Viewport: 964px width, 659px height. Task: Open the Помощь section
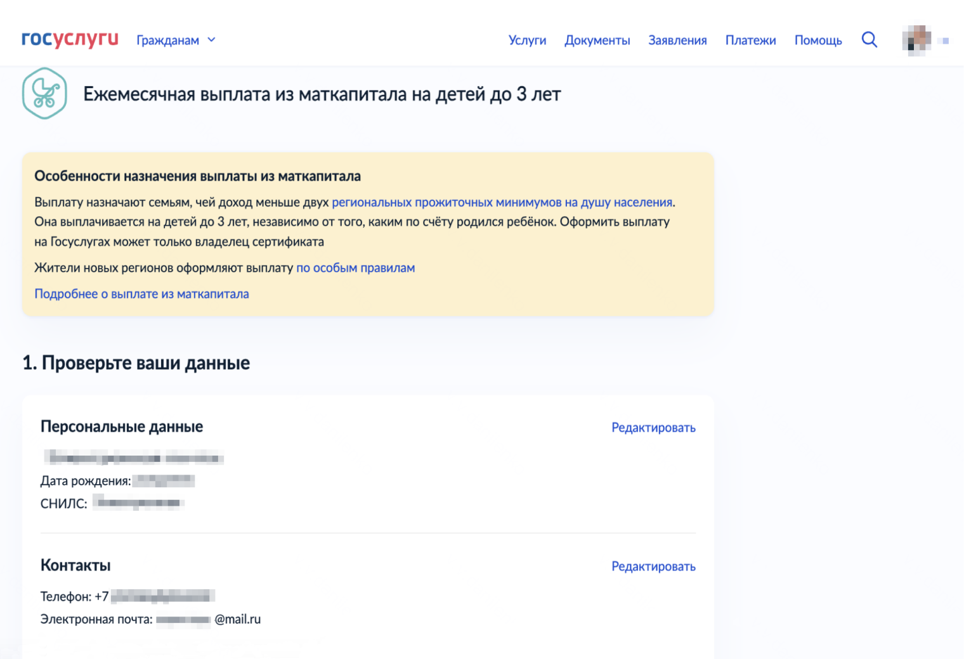coord(818,40)
